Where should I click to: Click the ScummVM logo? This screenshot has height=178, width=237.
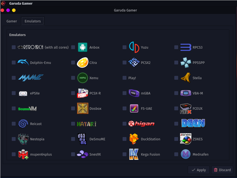[27, 108]
